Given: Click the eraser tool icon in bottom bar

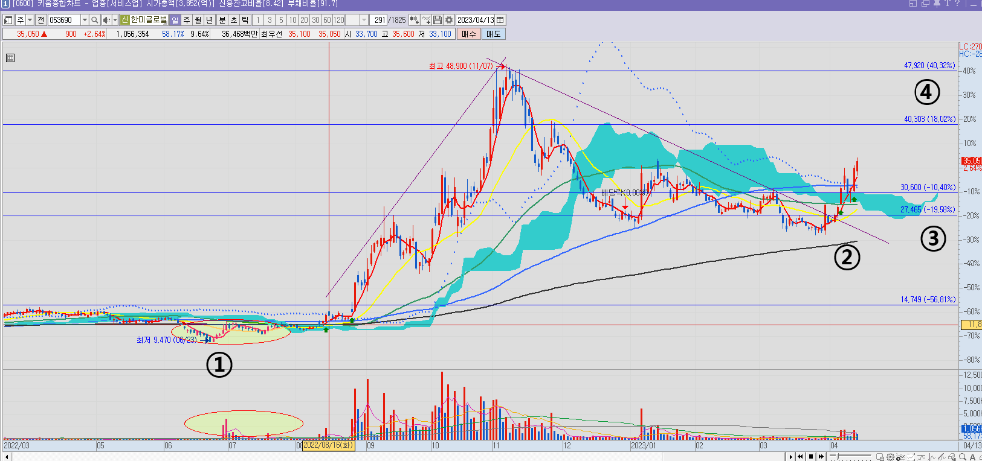Looking at the screenshot, I should click(952, 457).
